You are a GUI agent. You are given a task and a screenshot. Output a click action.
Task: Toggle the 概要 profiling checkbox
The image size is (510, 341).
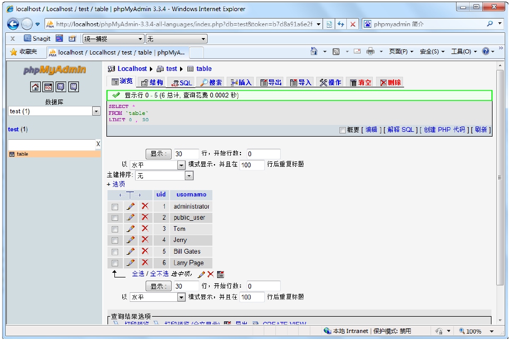point(342,130)
